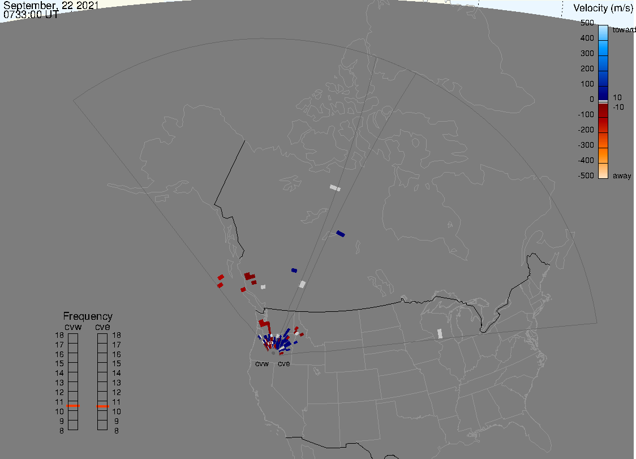Viewport: 636px width, 459px height.
Task: Click the '8' label left of the cvw bar
Action: click(x=62, y=431)
